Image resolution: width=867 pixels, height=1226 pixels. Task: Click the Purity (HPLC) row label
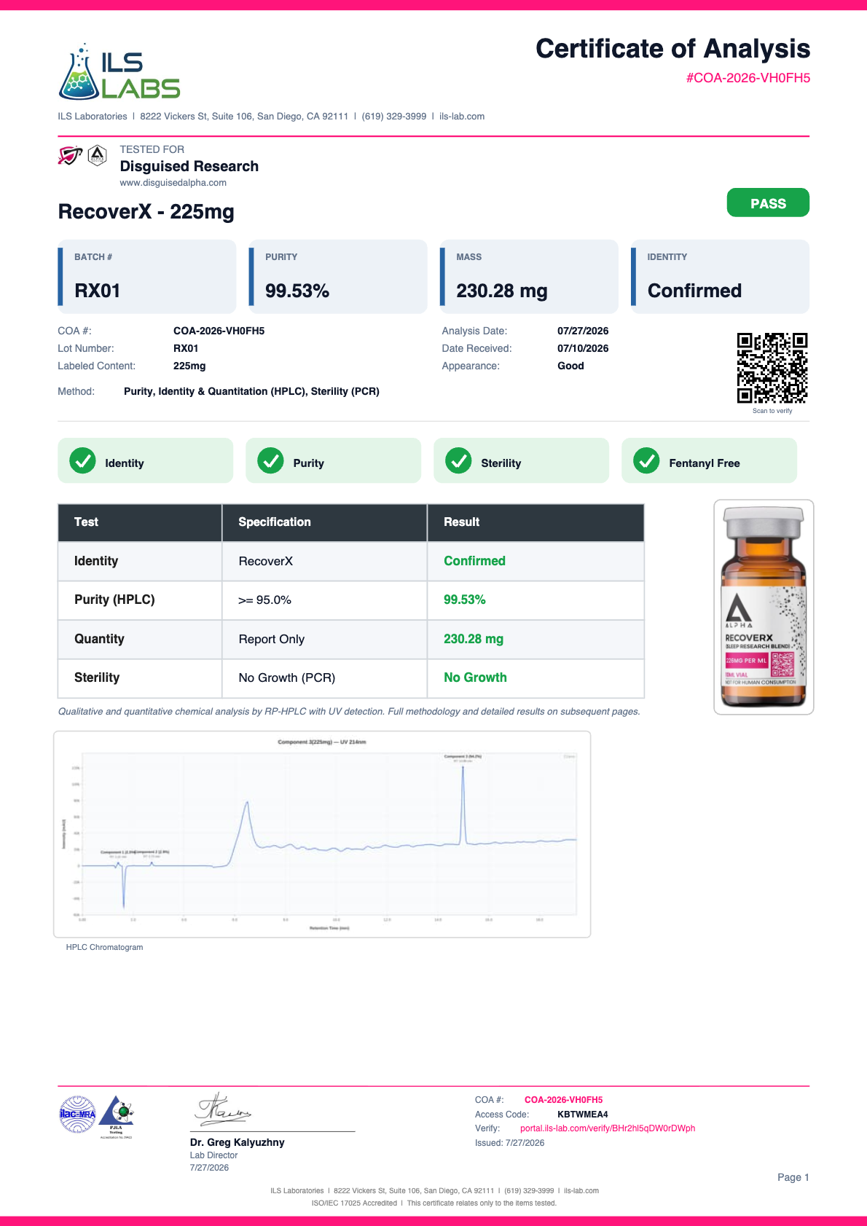click(114, 600)
